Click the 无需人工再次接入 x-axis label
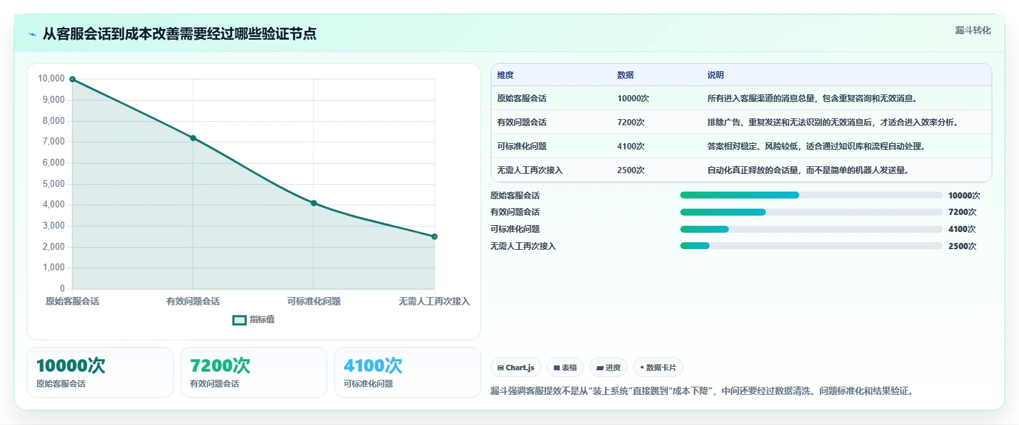Viewport: 1019px width, 425px height. point(435,301)
